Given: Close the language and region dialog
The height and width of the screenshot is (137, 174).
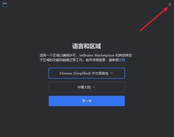Looking at the screenshot, I should pos(170,4).
